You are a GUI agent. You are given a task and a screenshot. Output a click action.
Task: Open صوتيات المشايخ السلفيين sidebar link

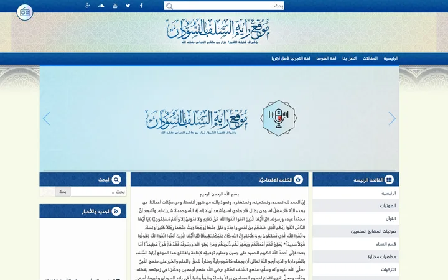click(x=356, y=231)
